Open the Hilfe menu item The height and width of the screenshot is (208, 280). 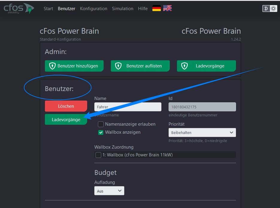(143, 9)
